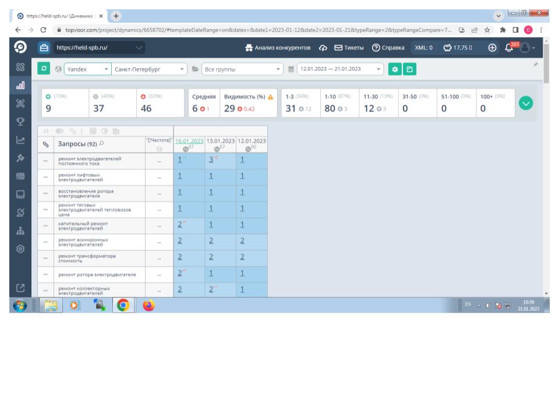Click the browser address bar
Image resolution: width=559 pixels, height=419 pixels.
coord(259,30)
